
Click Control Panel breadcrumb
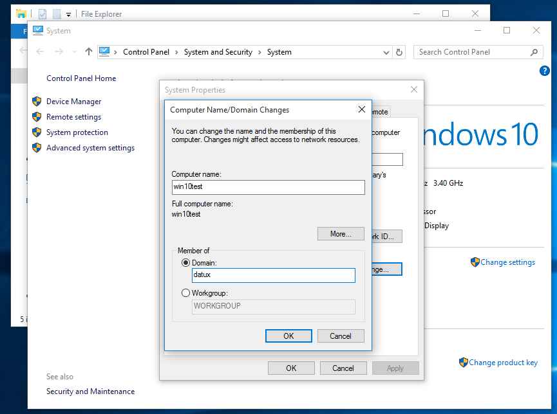(146, 52)
